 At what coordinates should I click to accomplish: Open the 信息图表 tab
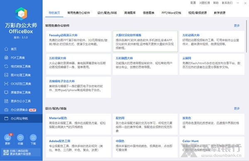tap(149, 13)
